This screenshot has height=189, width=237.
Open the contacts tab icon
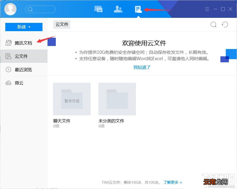118,9
